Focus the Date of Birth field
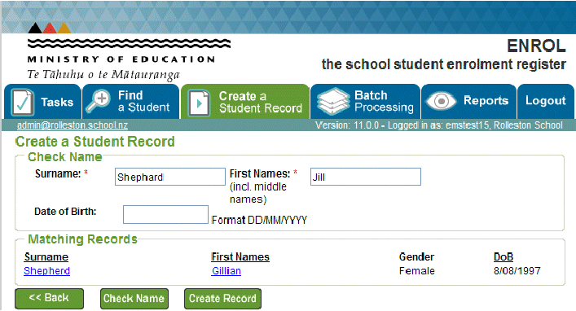The height and width of the screenshot is (311, 576). pyautogui.click(x=165, y=214)
